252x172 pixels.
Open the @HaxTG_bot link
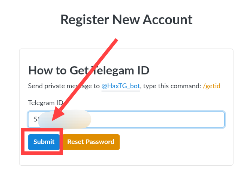[x=120, y=86]
